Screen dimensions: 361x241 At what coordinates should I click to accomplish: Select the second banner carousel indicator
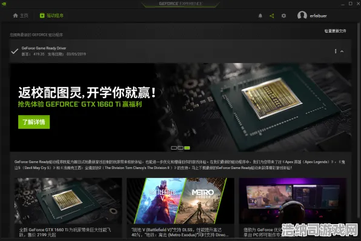pyautogui.click(x=180, y=148)
